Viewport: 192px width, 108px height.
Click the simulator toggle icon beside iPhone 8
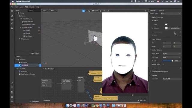point(100,11)
